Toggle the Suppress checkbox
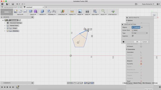 click(133, 36)
